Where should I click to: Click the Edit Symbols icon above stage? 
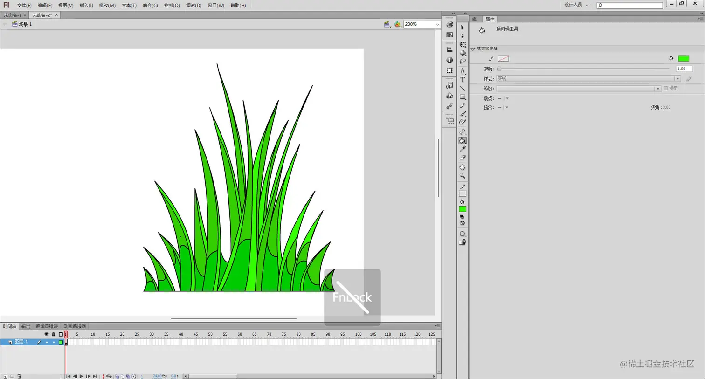(x=397, y=24)
